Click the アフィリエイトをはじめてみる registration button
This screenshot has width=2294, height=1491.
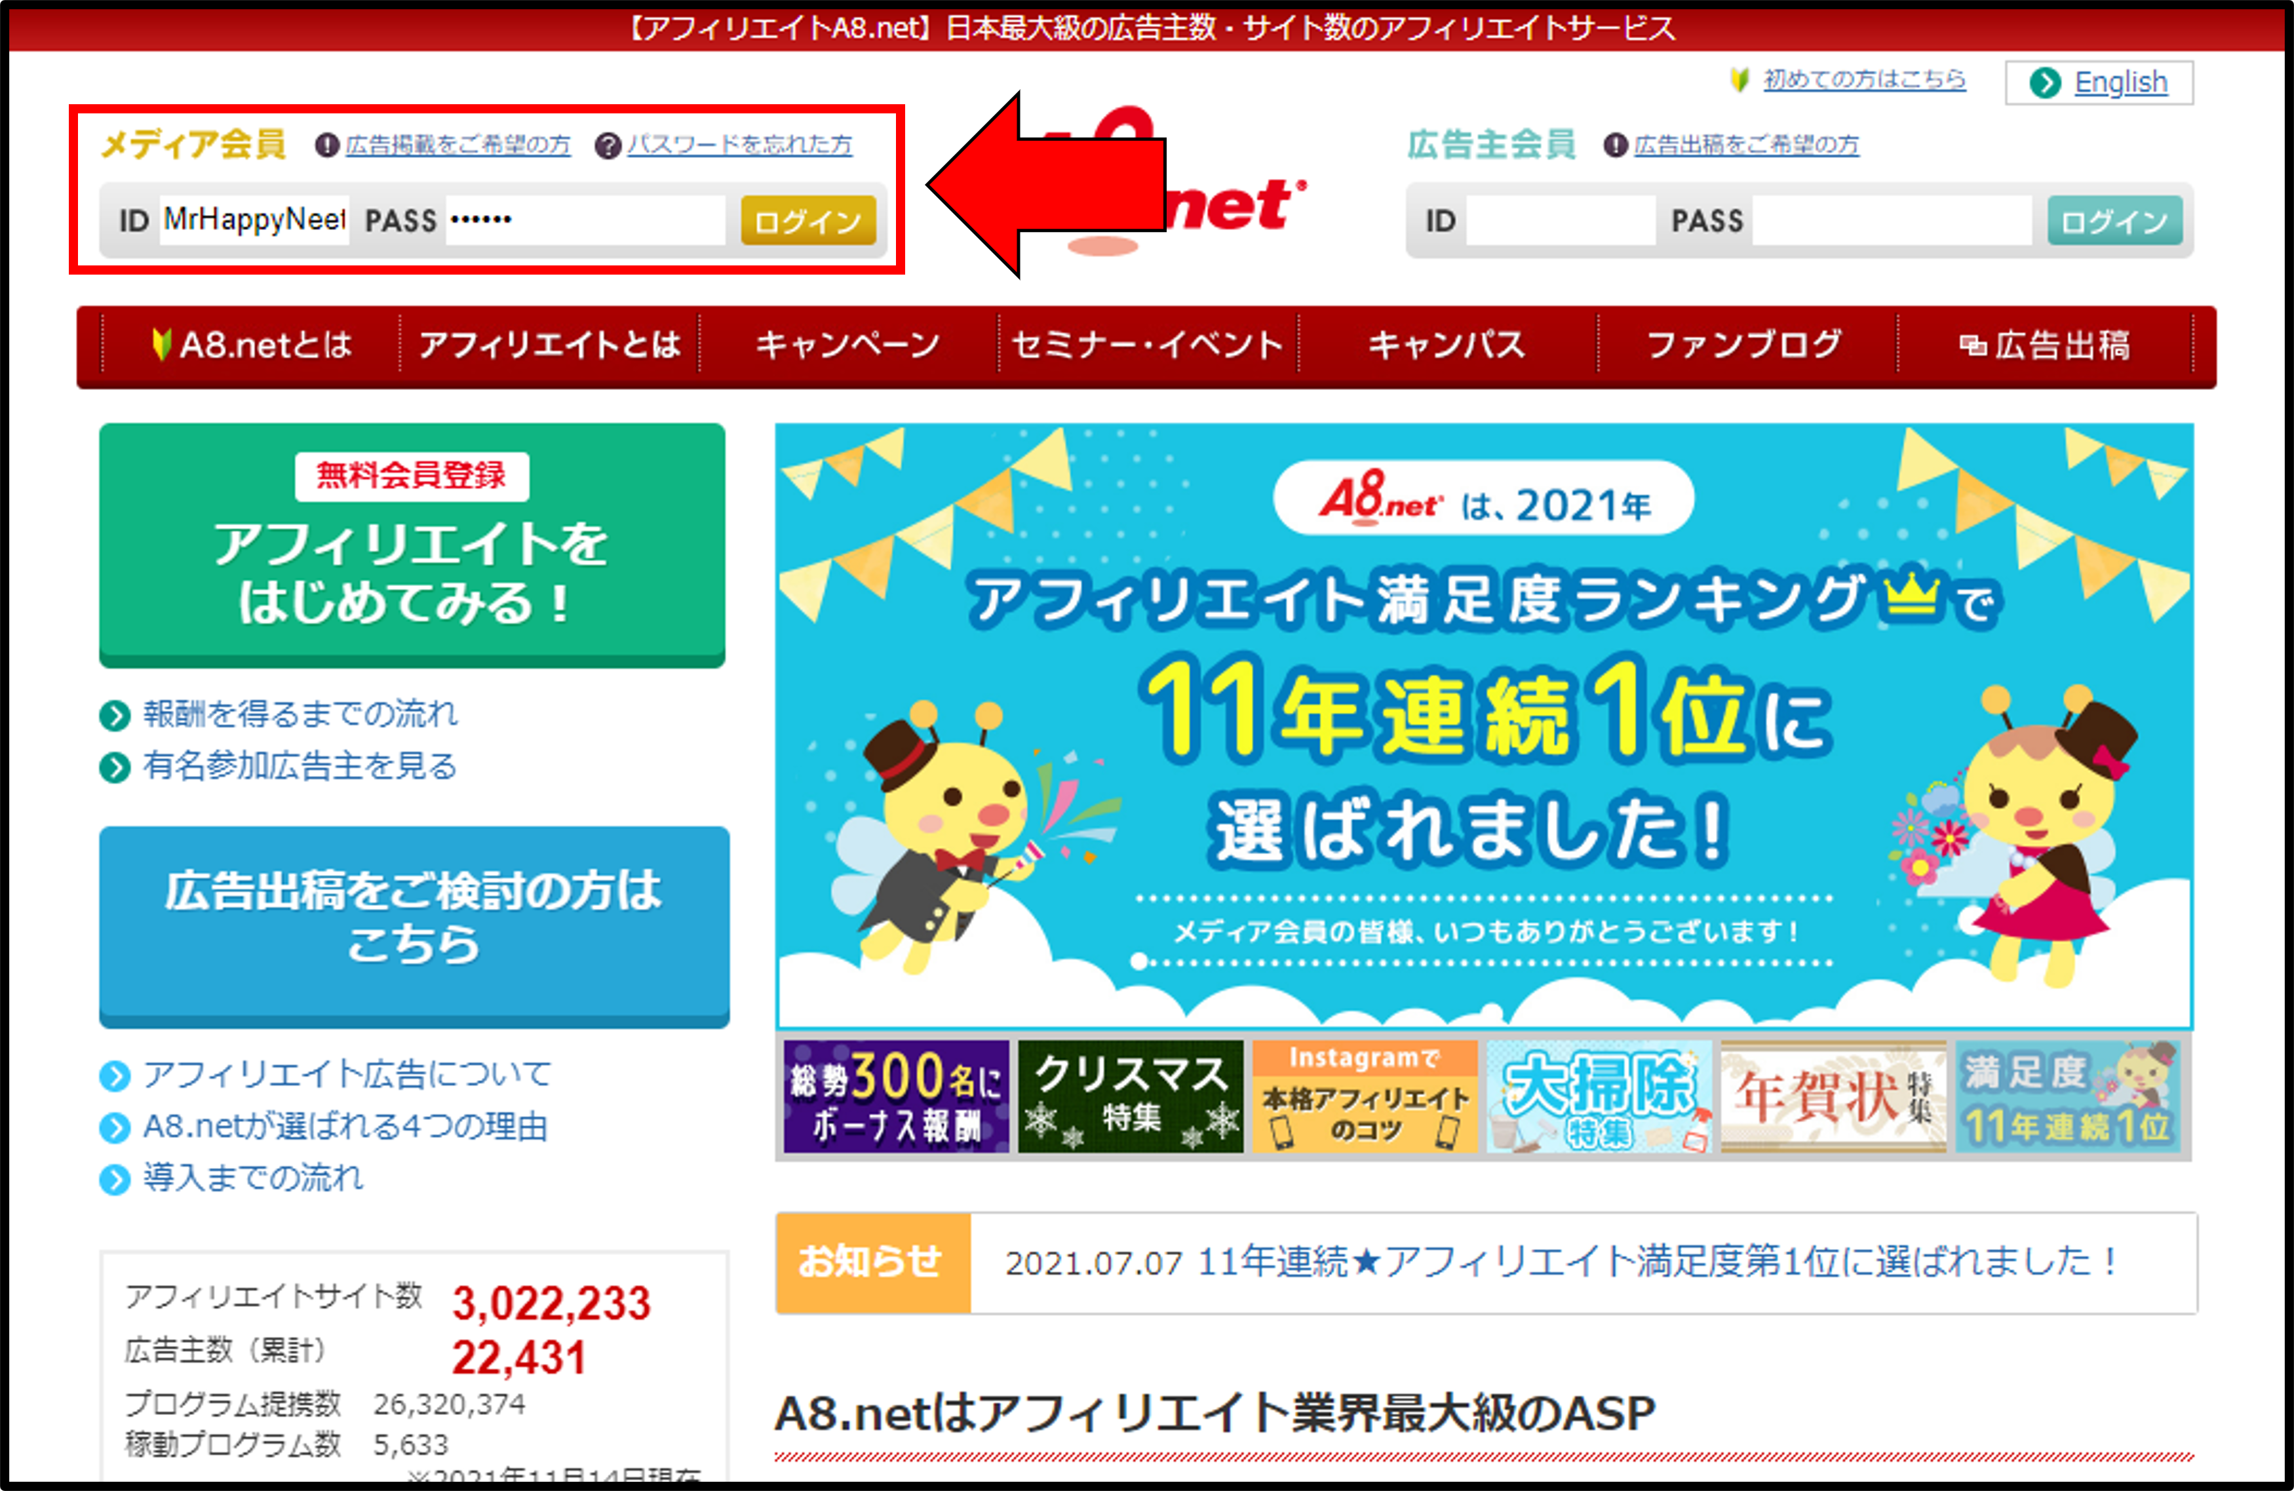(412, 545)
